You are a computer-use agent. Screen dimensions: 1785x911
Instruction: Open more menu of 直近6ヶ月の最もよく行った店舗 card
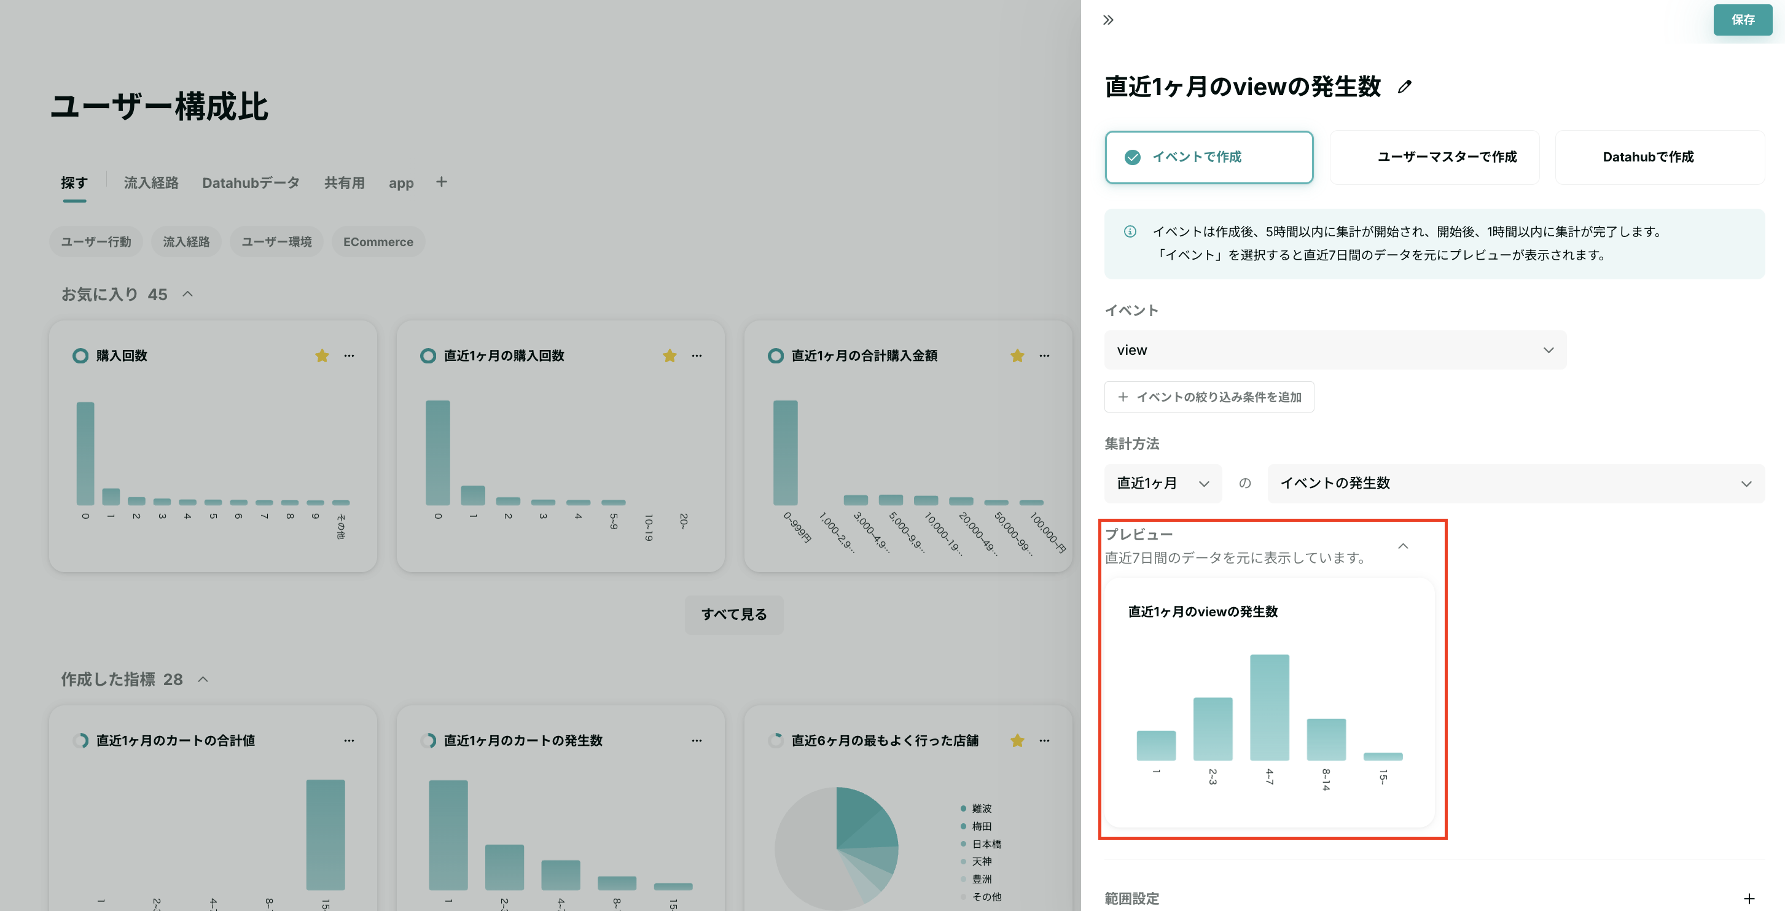(1044, 740)
